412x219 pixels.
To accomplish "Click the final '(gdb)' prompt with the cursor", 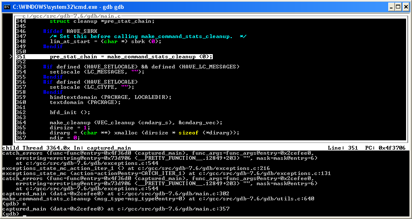I will pos(14,214).
